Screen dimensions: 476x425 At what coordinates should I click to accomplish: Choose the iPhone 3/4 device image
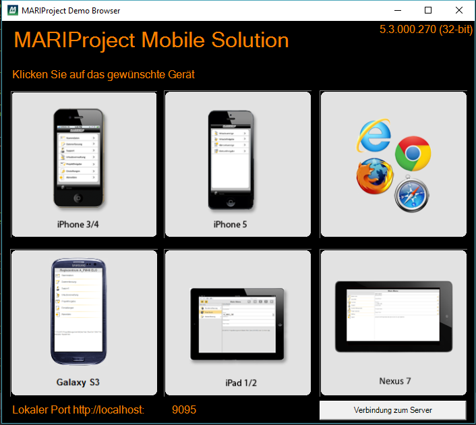78,158
